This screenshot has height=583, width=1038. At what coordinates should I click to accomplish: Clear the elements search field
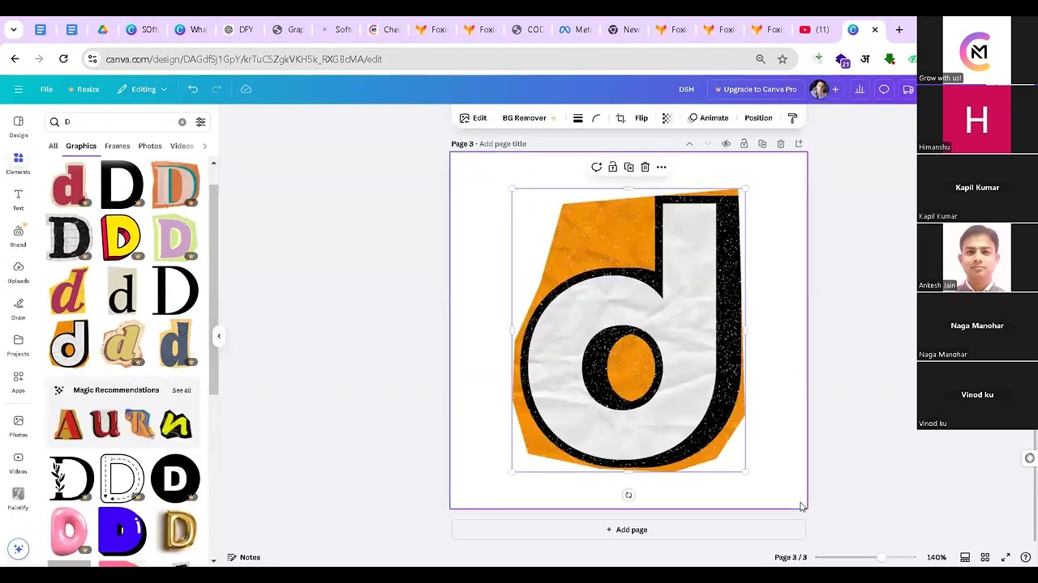click(182, 122)
